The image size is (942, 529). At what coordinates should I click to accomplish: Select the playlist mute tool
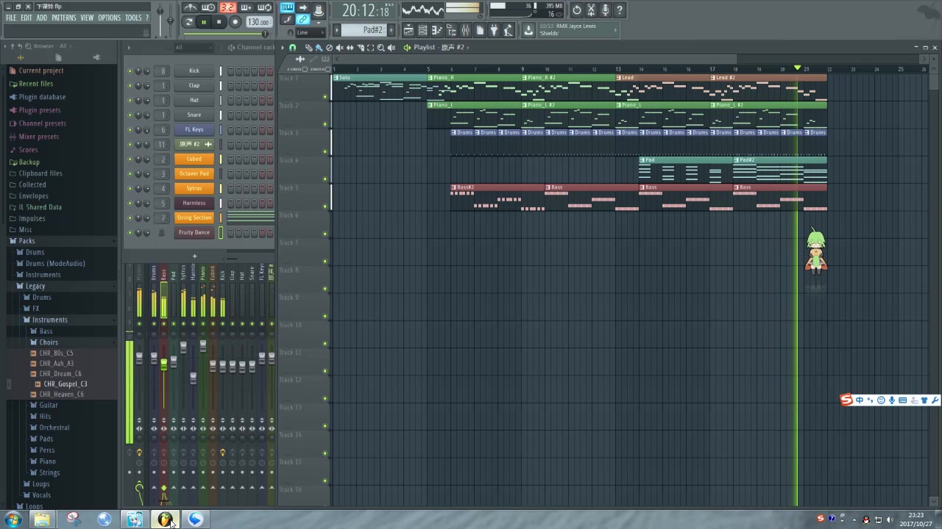339,47
